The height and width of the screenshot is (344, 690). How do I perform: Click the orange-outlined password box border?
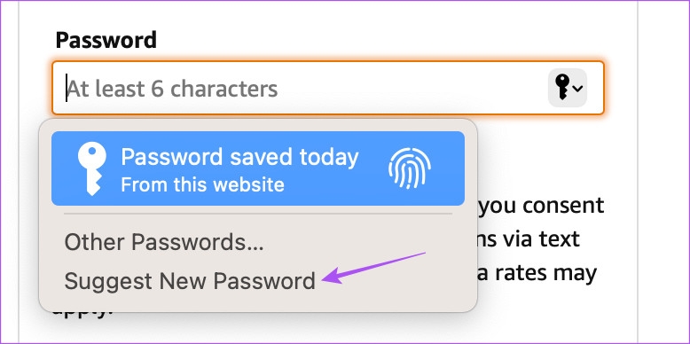click(x=328, y=62)
